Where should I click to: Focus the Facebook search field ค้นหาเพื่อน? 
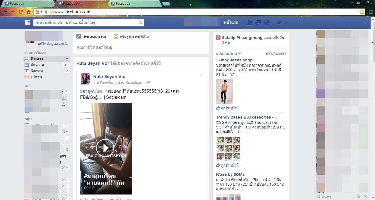pos(86,23)
